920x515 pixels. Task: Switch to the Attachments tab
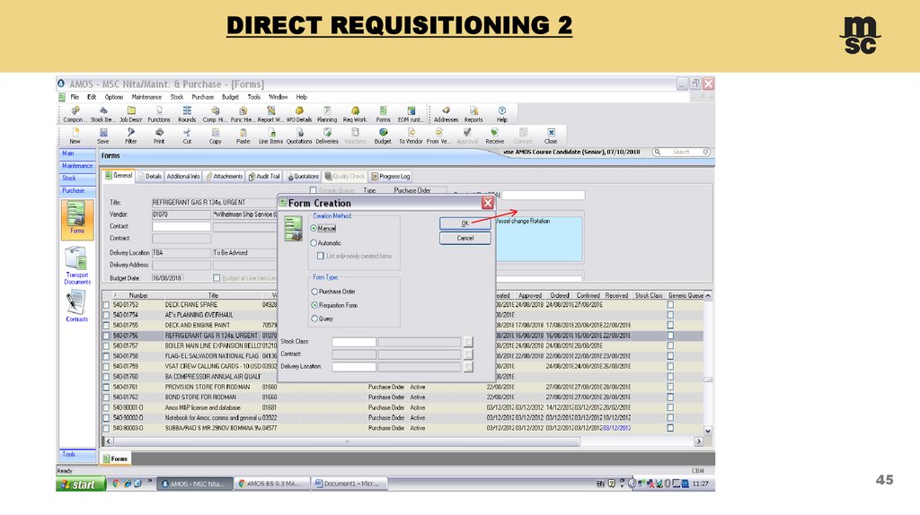pyautogui.click(x=224, y=177)
